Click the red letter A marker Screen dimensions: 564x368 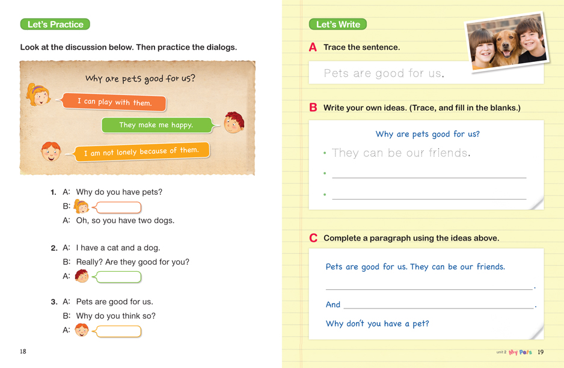click(313, 48)
